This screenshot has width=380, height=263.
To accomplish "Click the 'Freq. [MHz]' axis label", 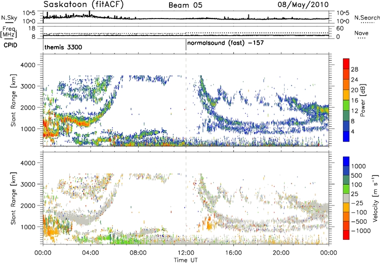I will [9, 32].
